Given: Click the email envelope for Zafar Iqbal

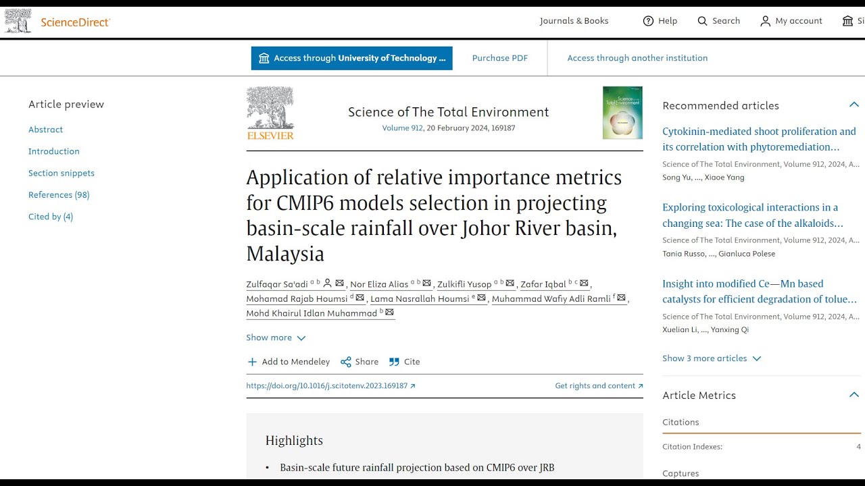Looking at the screenshot, I should 584,283.
